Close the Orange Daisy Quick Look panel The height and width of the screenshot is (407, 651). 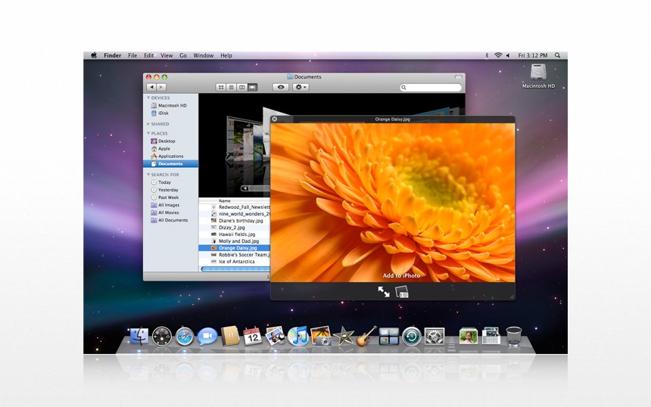(x=275, y=119)
